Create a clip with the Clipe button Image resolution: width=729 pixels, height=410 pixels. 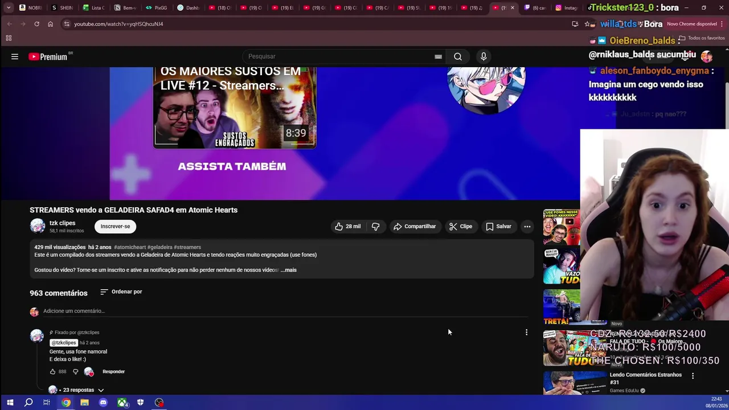point(460,227)
